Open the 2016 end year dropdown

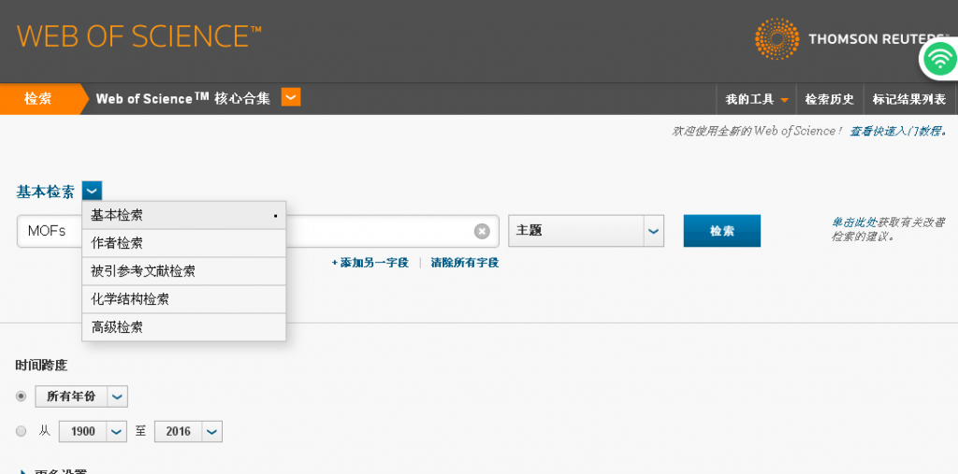pos(212,431)
